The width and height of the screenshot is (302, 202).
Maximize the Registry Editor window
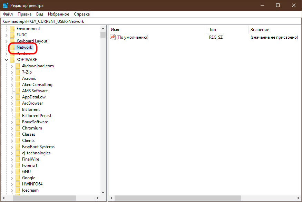click(278, 5)
